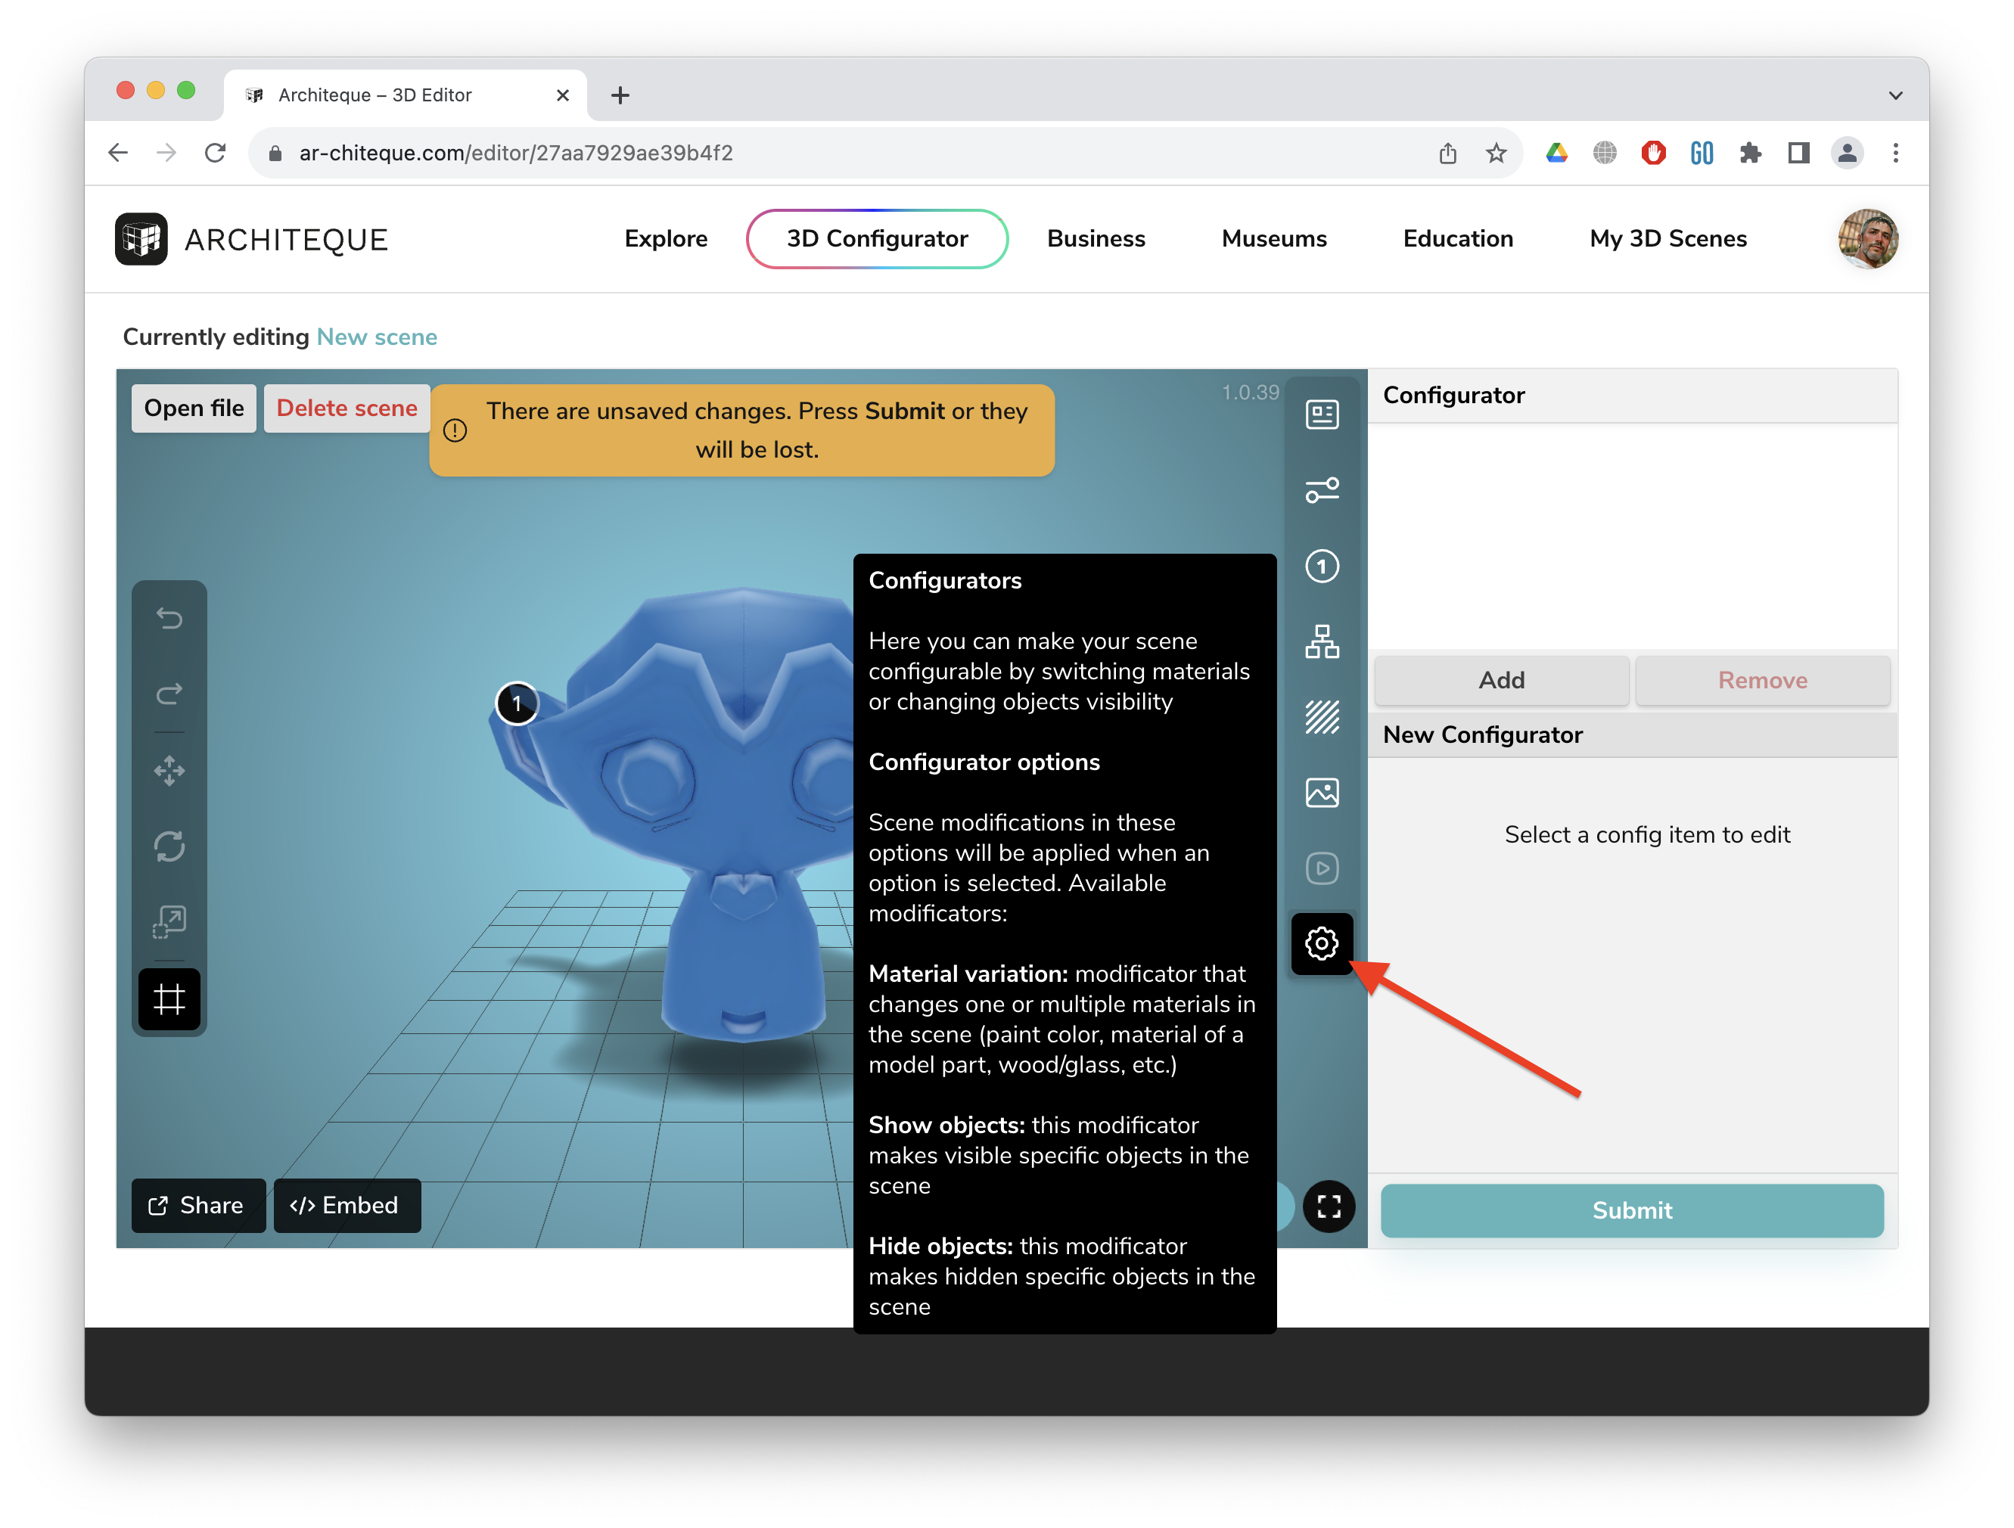Open the image/background panel icon
This screenshot has width=2014, height=1528.
point(1321,793)
